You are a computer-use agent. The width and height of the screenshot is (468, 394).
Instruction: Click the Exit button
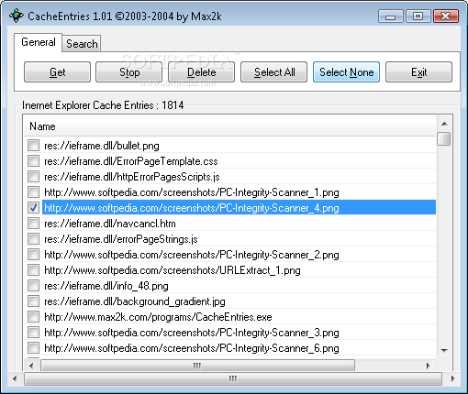[418, 72]
